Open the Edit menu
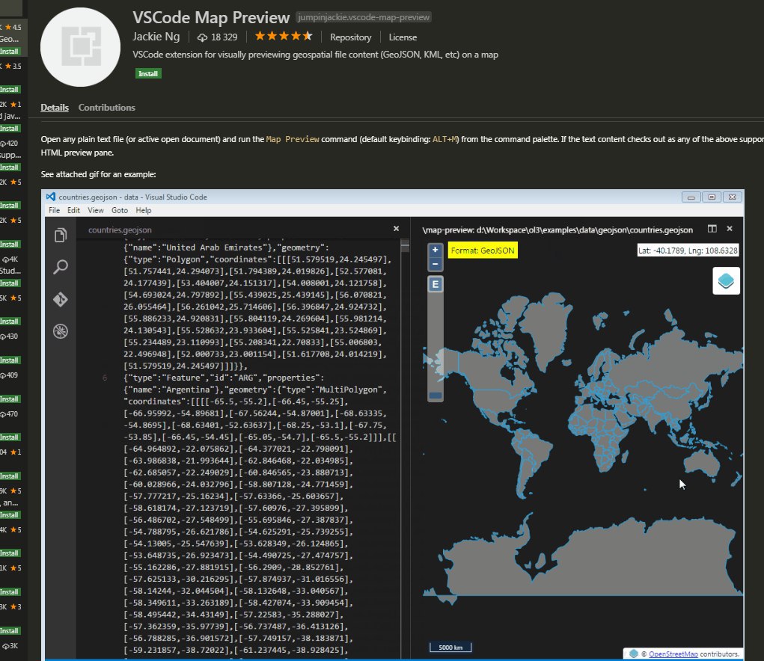The width and height of the screenshot is (764, 661). coord(73,210)
